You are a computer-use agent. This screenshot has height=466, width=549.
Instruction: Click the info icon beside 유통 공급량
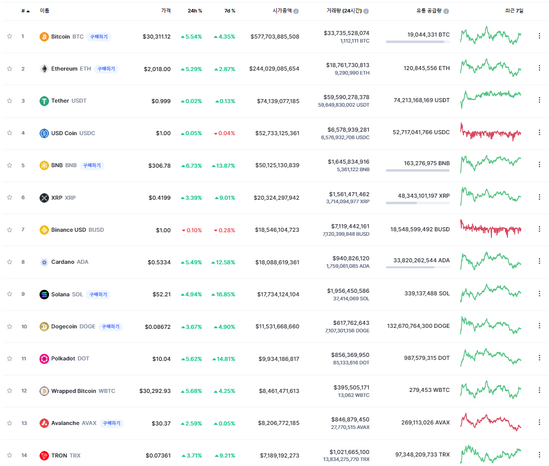(x=446, y=11)
